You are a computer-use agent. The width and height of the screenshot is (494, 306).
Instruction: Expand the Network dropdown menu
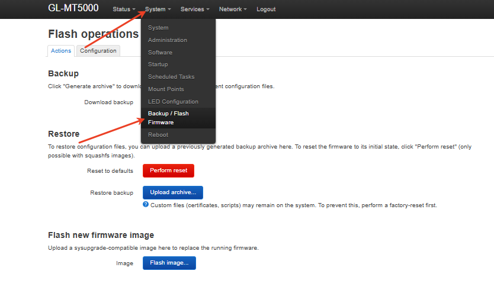233,9
